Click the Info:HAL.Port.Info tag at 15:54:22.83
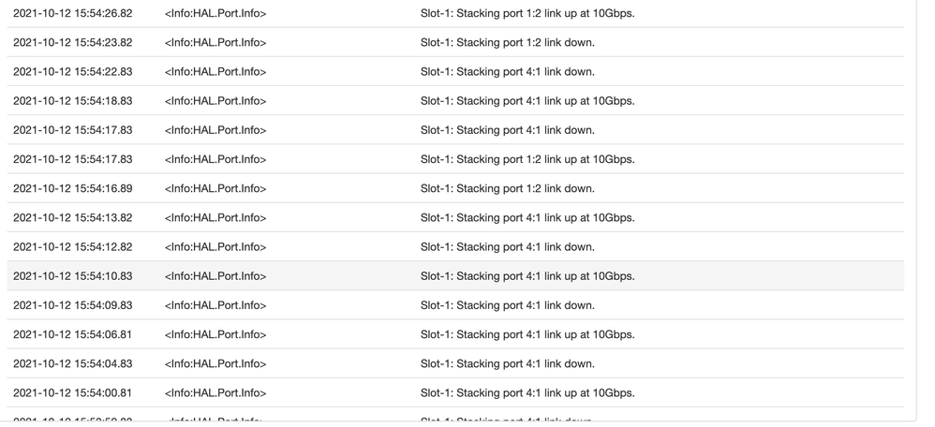The height and width of the screenshot is (427, 935). 215,72
